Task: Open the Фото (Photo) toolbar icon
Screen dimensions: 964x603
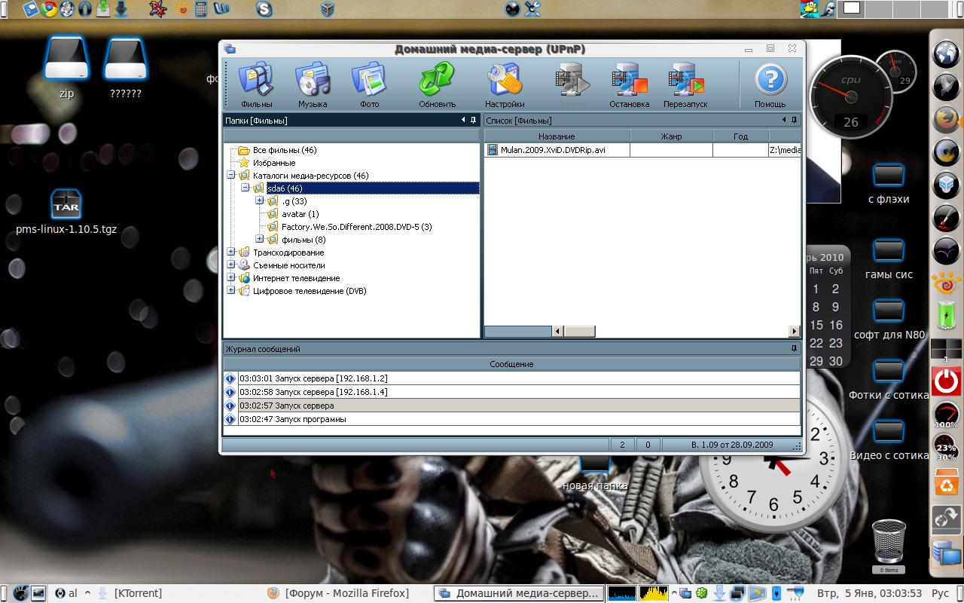Action: (x=369, y=84)
